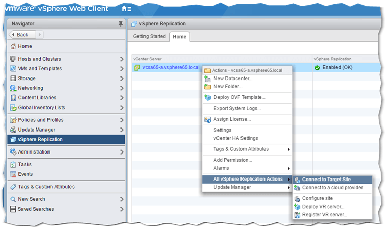
Task: Open Saved Searches in Navigator
Action: pyautogui.click(x=66, y=209)
